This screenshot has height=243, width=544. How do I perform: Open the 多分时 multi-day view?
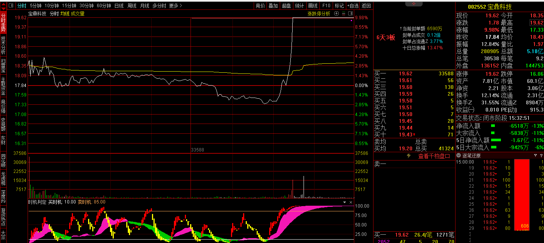(x=159, y=6)
